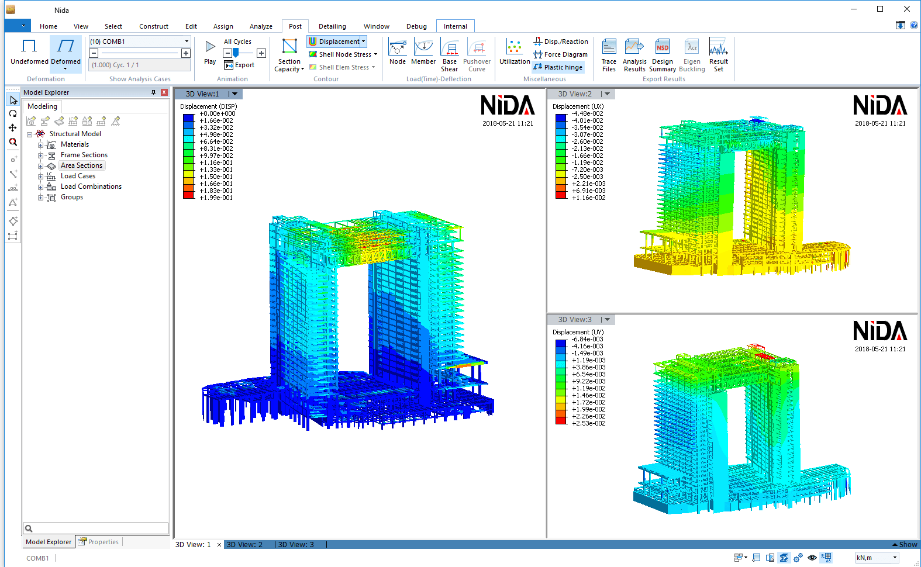The width and height of the screenshot is (921, 567).
Task: Click the add load combination icon
Action: click(87, 121)
